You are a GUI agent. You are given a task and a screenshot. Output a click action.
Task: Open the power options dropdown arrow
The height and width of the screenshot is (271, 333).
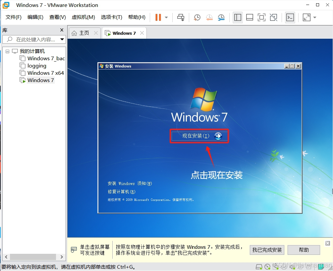point(166,18)
